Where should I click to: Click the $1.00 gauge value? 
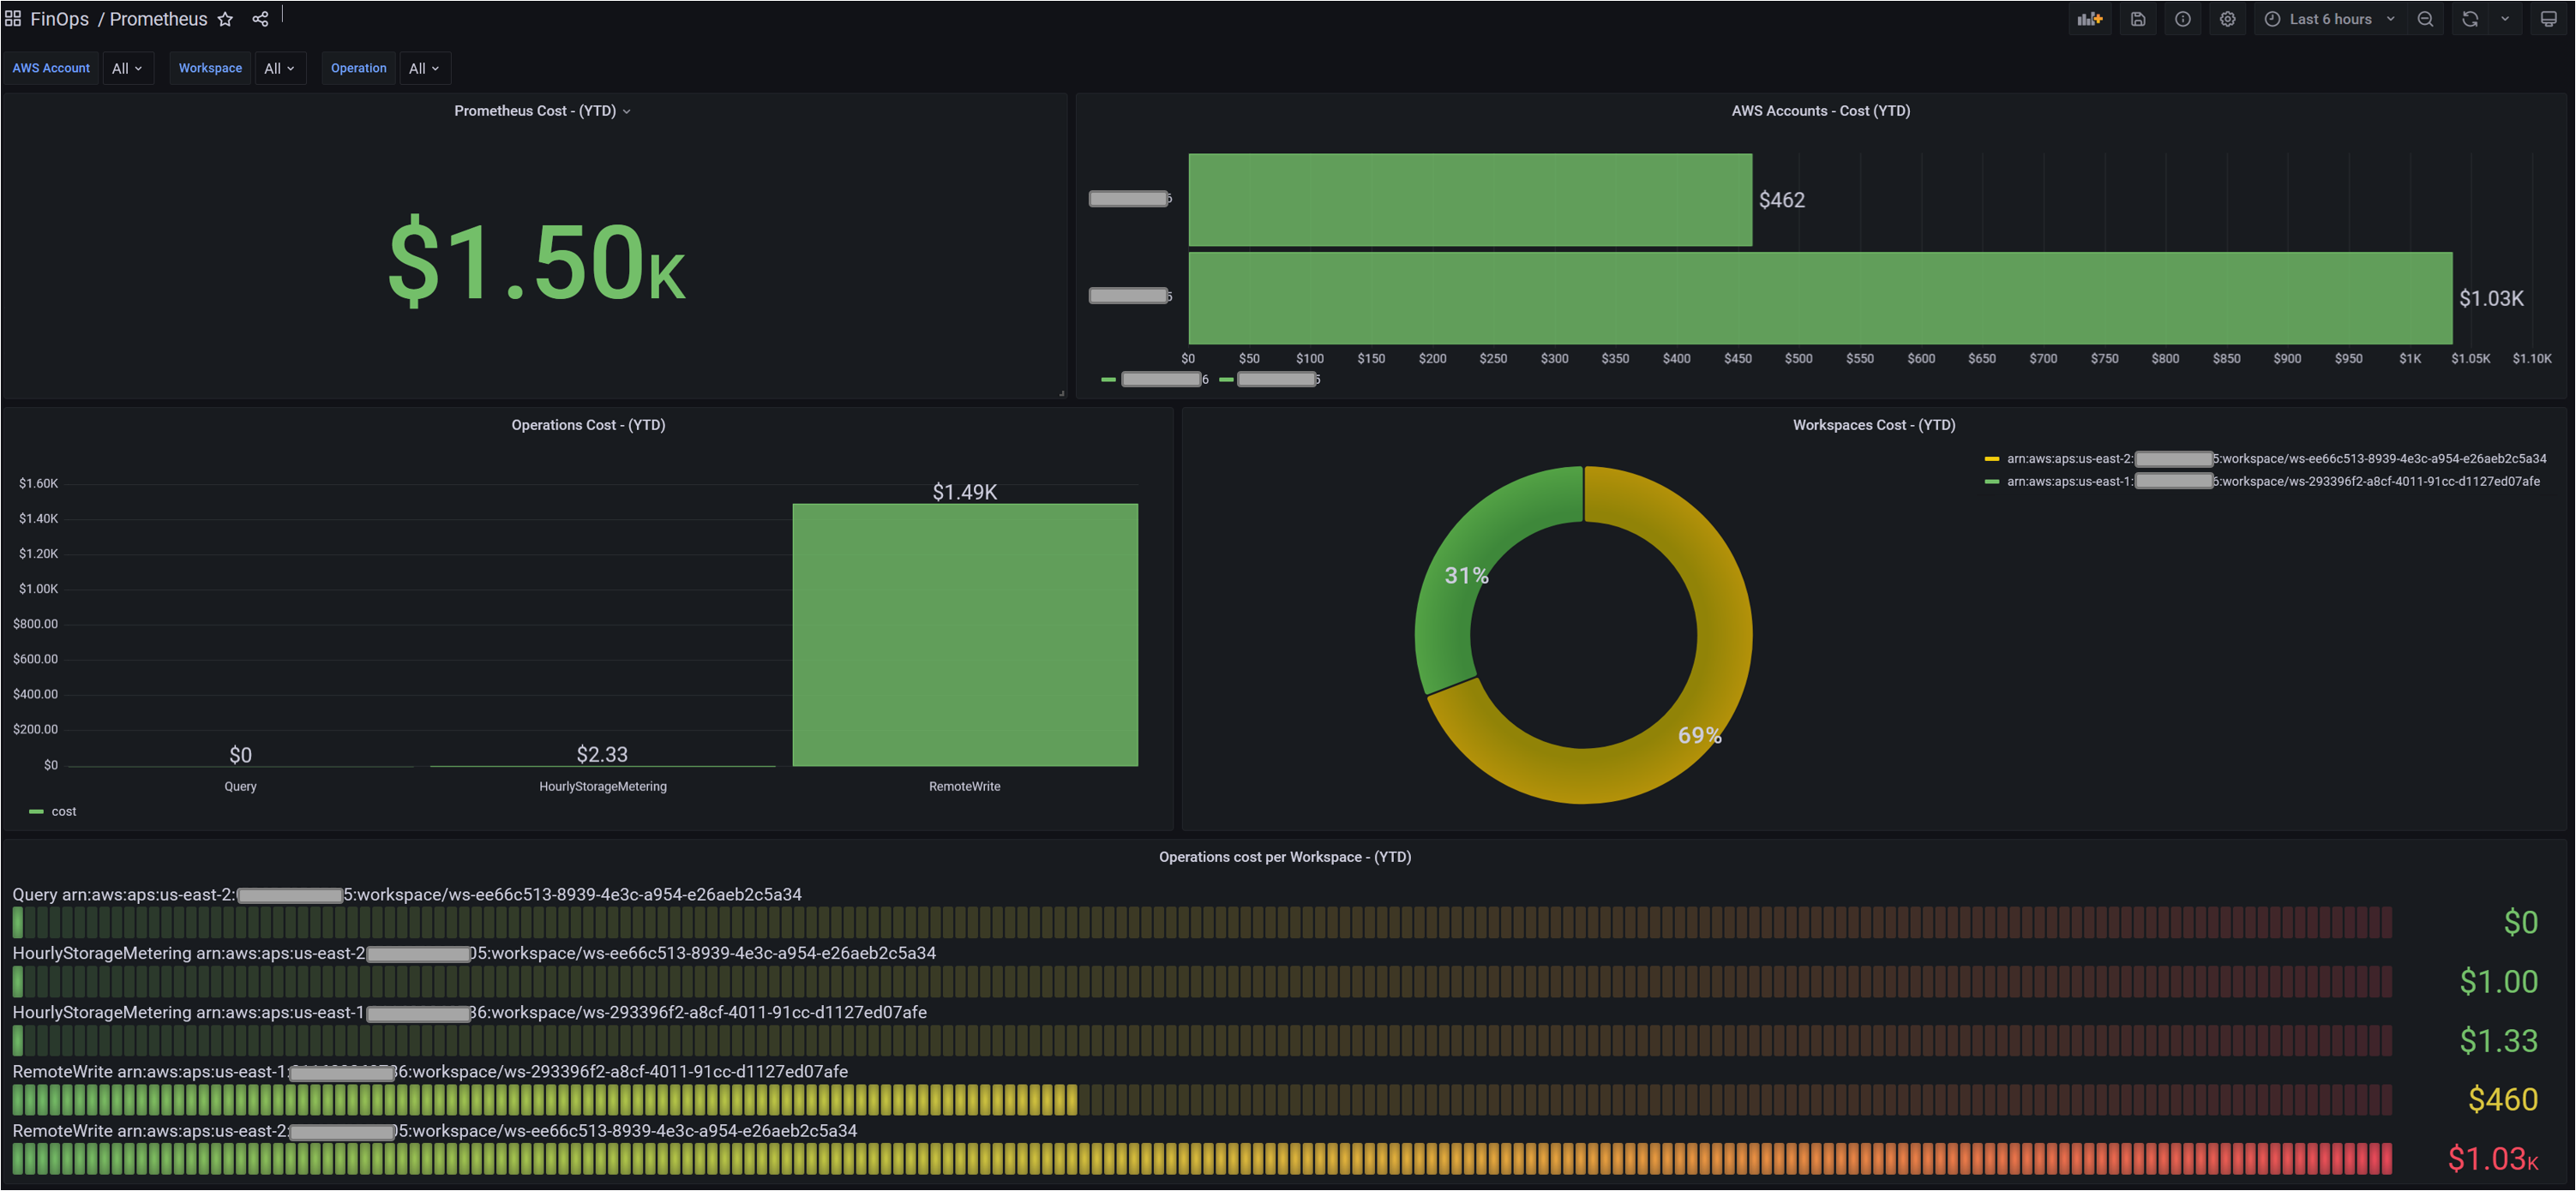(2498, 982)
